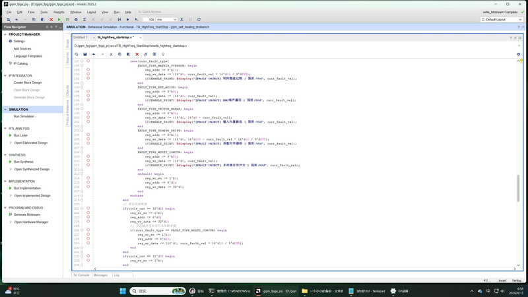Click the Run All simulation play icon
528x297 pixels.
(x=127, y=20)
